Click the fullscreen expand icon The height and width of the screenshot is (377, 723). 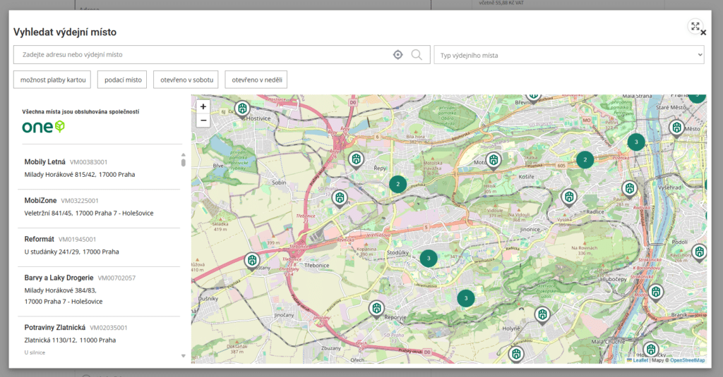click(x=695, y=26)
